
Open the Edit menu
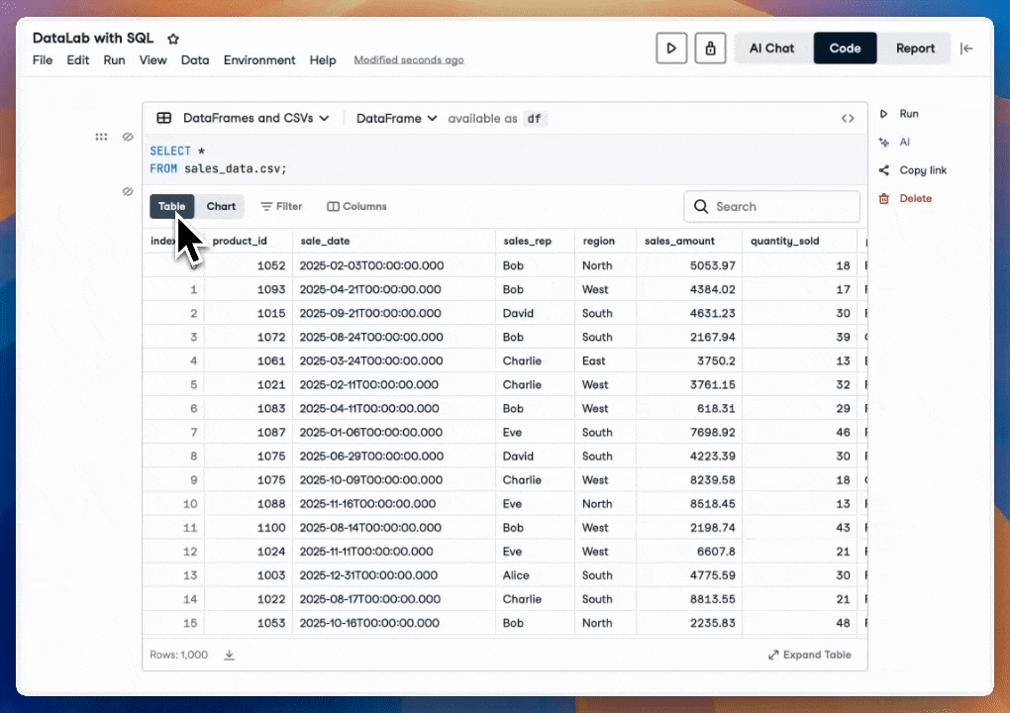pos(78,59)
